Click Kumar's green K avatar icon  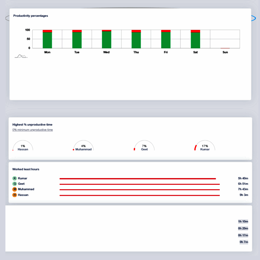pos(15,178)
